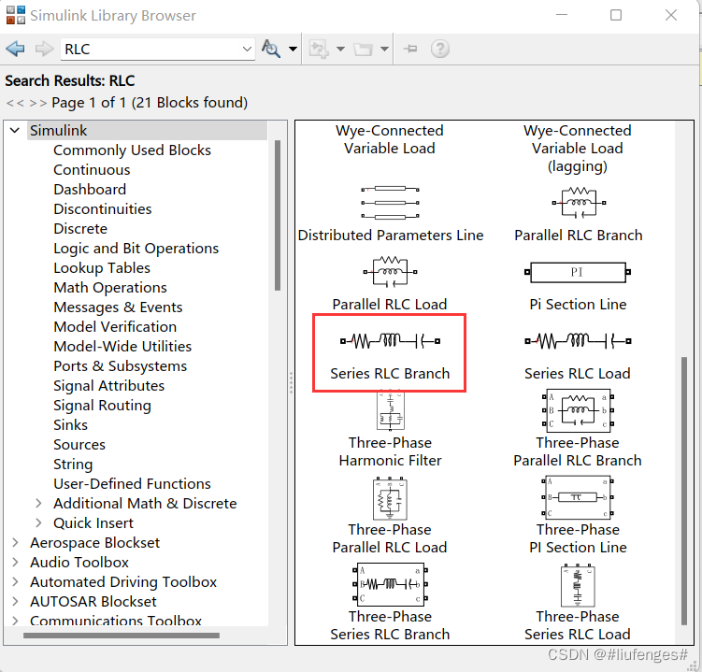Click Wye-Connected Variable Load (lagging) label
The width and height of the screenshot is (702, 672).
pyautogui.click(x=578, y=149)
